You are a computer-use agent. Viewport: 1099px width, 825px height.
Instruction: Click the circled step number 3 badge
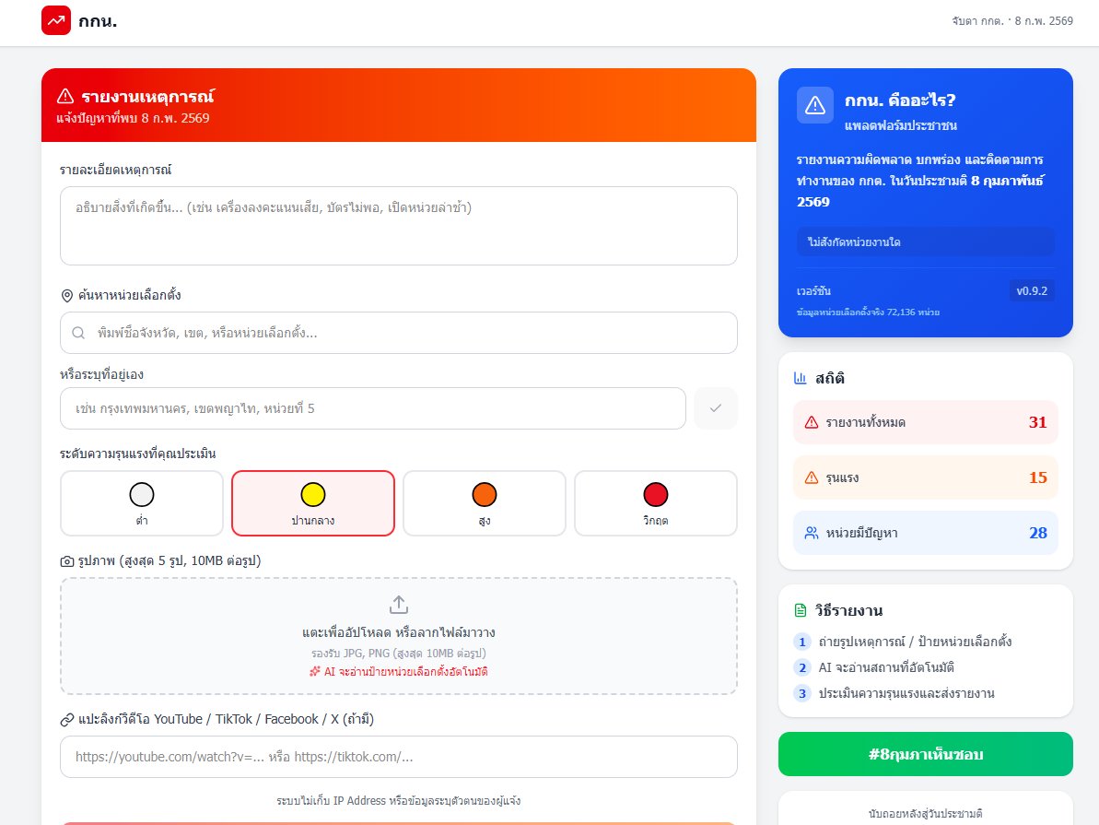802,694
